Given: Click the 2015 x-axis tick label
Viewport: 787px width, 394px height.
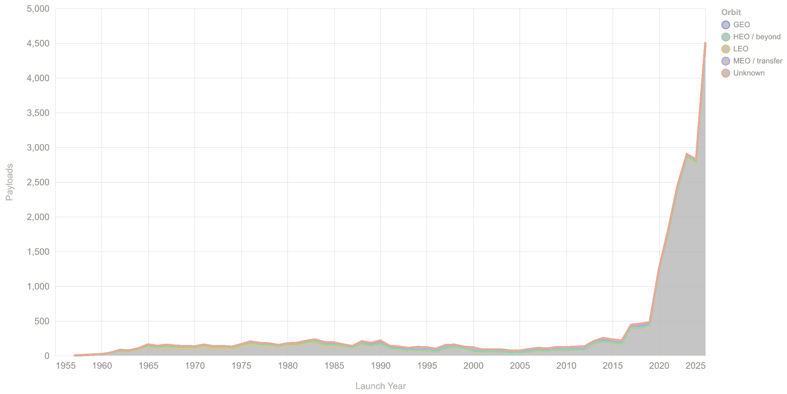Looking at the screenshot, I should pyautogui.click(x=613, y=366).
